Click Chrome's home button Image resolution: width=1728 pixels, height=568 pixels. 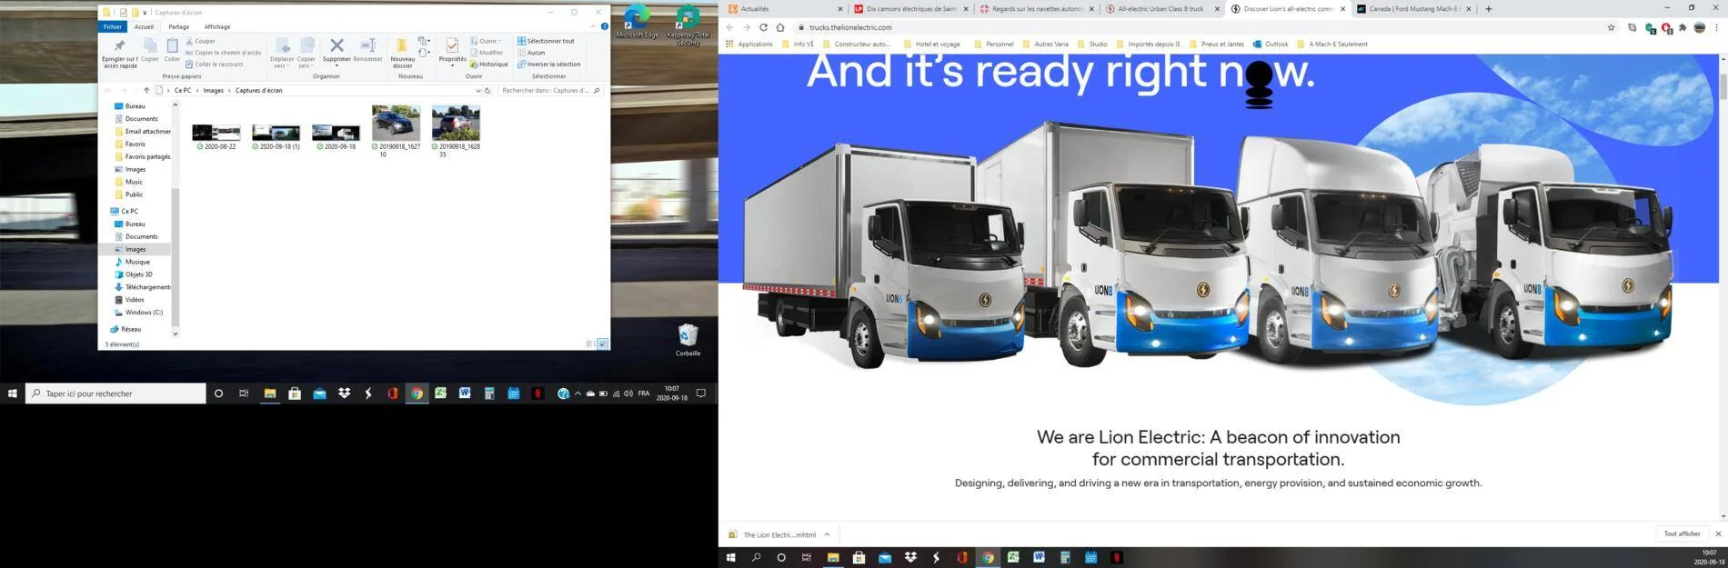pyautogui.click(x=780, y=27)
